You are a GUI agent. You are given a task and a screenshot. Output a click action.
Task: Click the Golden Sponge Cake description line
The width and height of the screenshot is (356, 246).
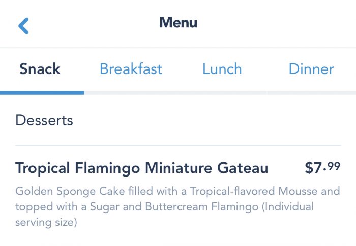[177, 191]
